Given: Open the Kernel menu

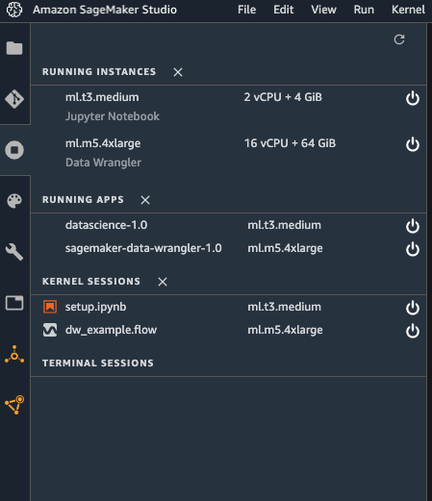Looking at the screenshot, I should [408, 10].
